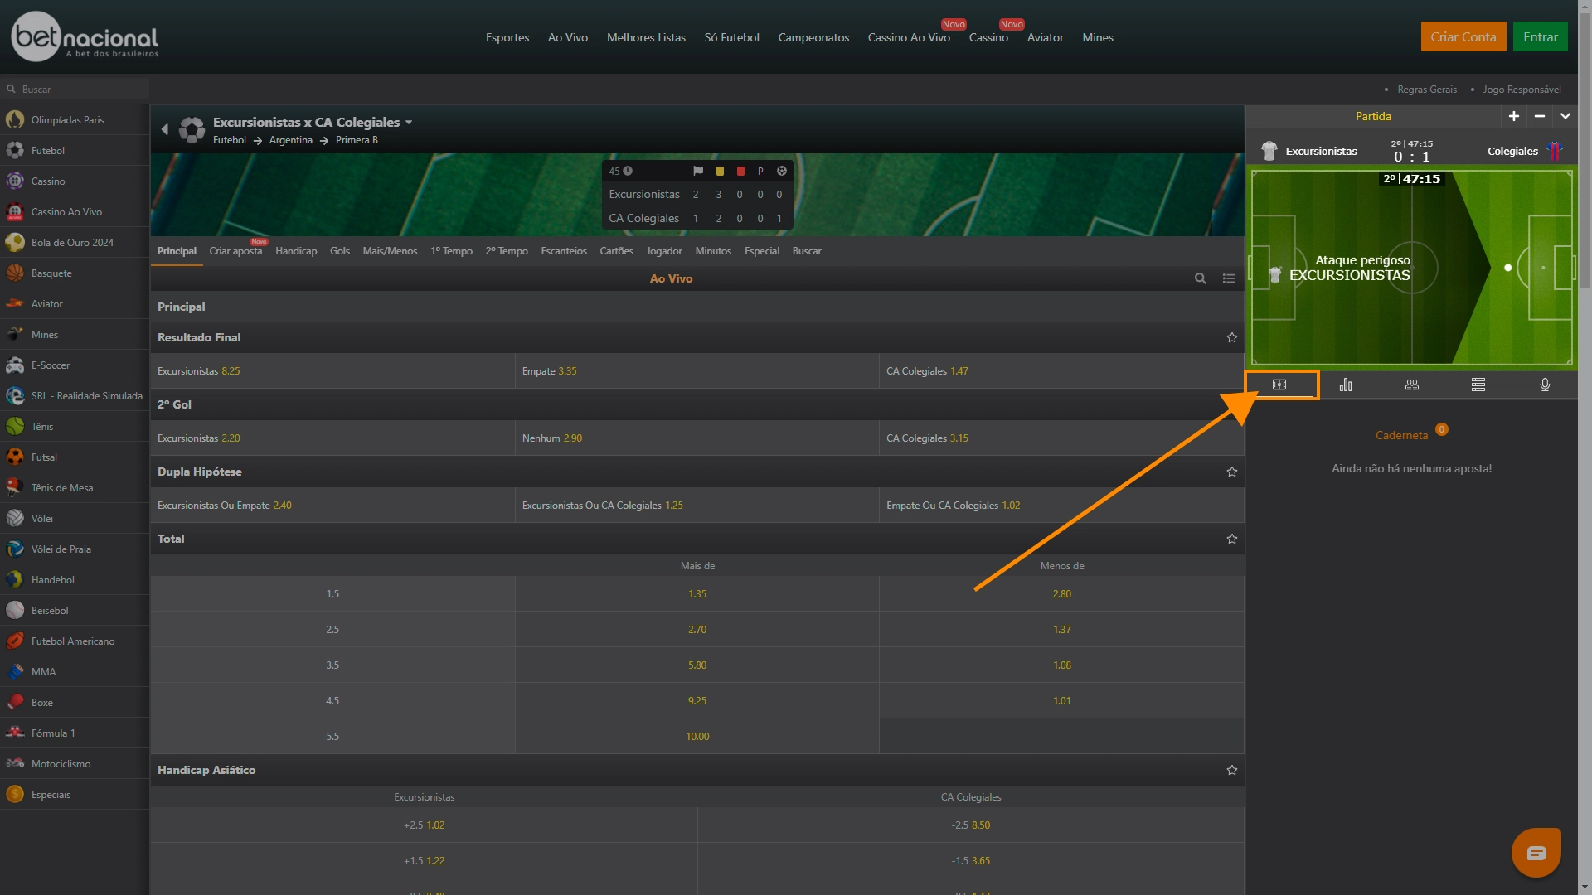Open the Caderneta bet slip label
The height and width of the screenshot is (895, 1592).
1401,435
